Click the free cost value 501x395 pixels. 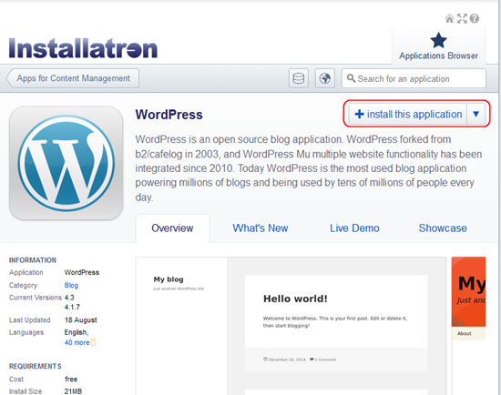(71, 379)
